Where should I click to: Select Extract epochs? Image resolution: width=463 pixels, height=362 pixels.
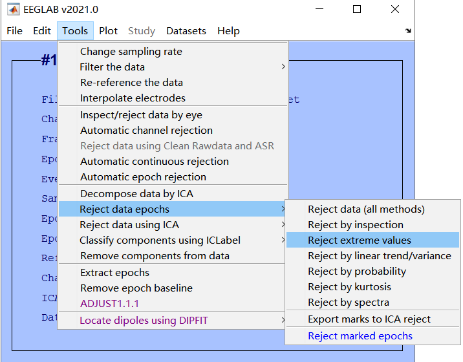pyautogui.click(x=173, y=273)
